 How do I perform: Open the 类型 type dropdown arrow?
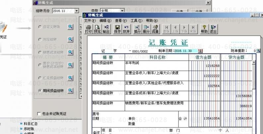point(122,11)
